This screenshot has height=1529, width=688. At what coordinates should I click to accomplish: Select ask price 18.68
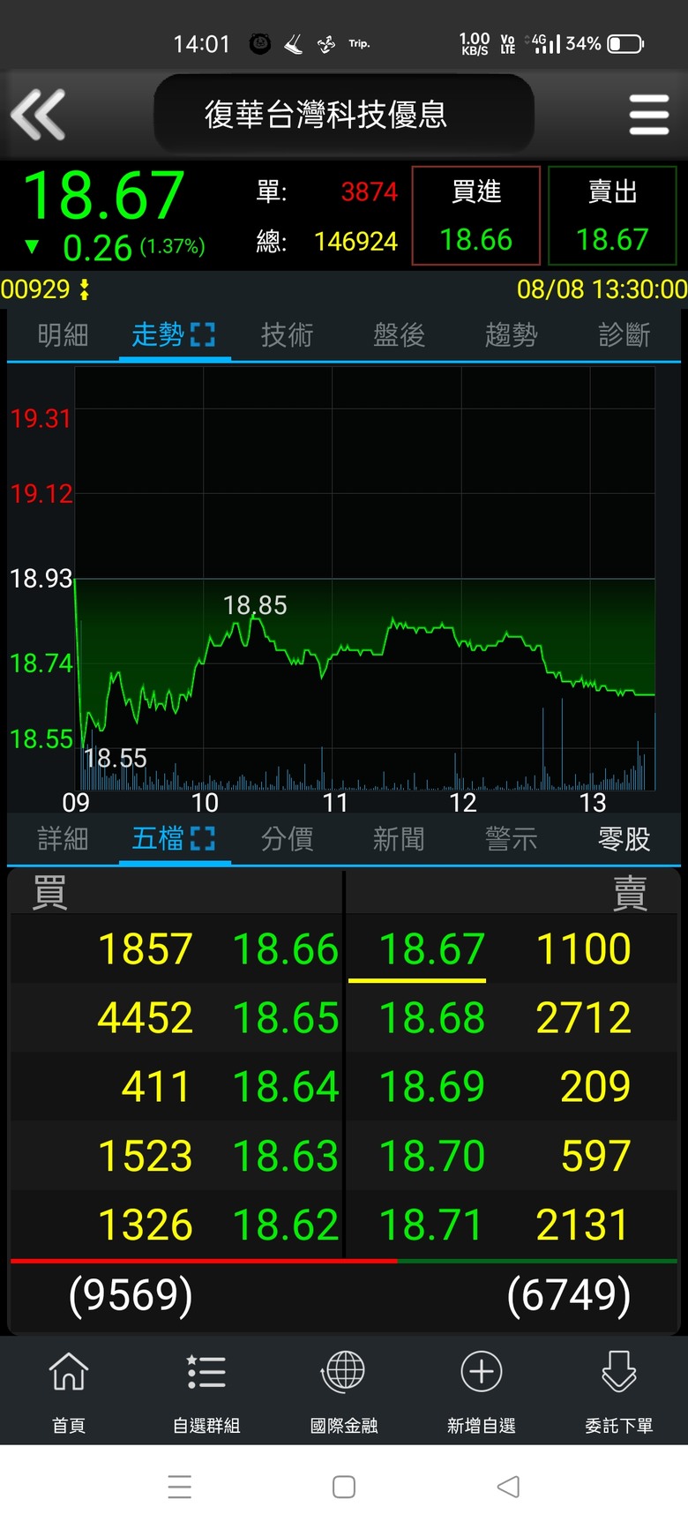pos(431,1018)
